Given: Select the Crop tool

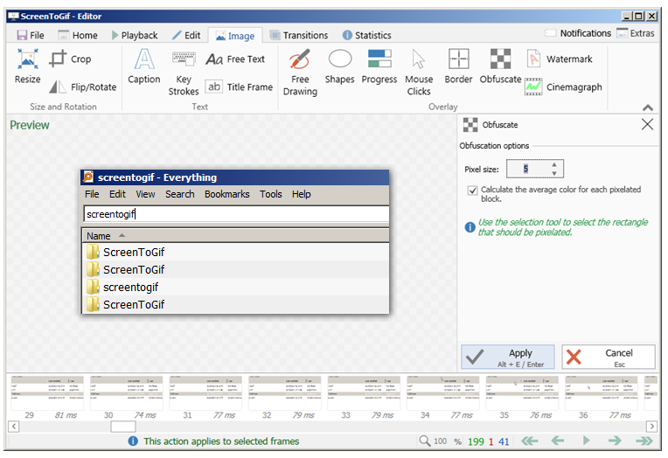Looking at the screenshot, I should click(71, 59).
